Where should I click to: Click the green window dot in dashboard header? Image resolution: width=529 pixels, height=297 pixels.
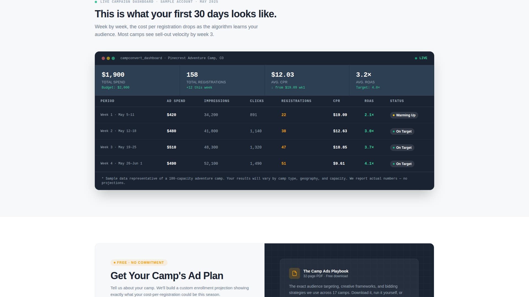[x=113, y=58]
